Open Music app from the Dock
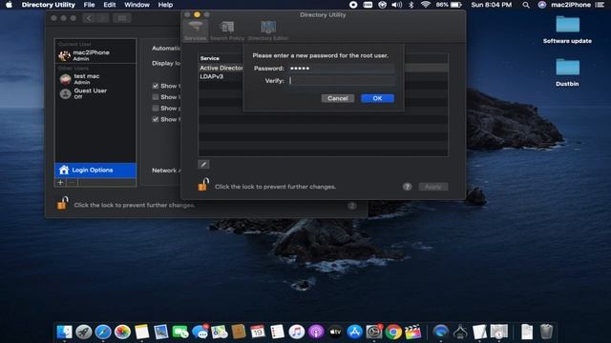Image resolution: width=611 pixels, height=343 pixels. pos(297,332)
